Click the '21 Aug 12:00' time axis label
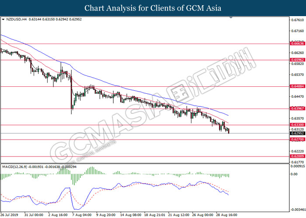Viewport: 306px width, 218px height. (179, 215)
